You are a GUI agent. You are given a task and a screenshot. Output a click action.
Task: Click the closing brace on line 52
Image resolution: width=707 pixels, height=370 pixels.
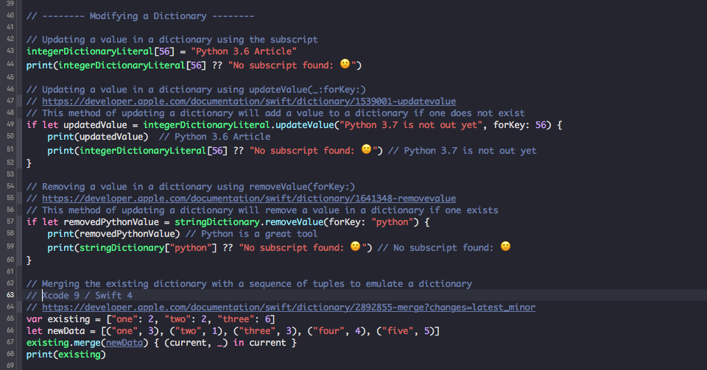29,163
